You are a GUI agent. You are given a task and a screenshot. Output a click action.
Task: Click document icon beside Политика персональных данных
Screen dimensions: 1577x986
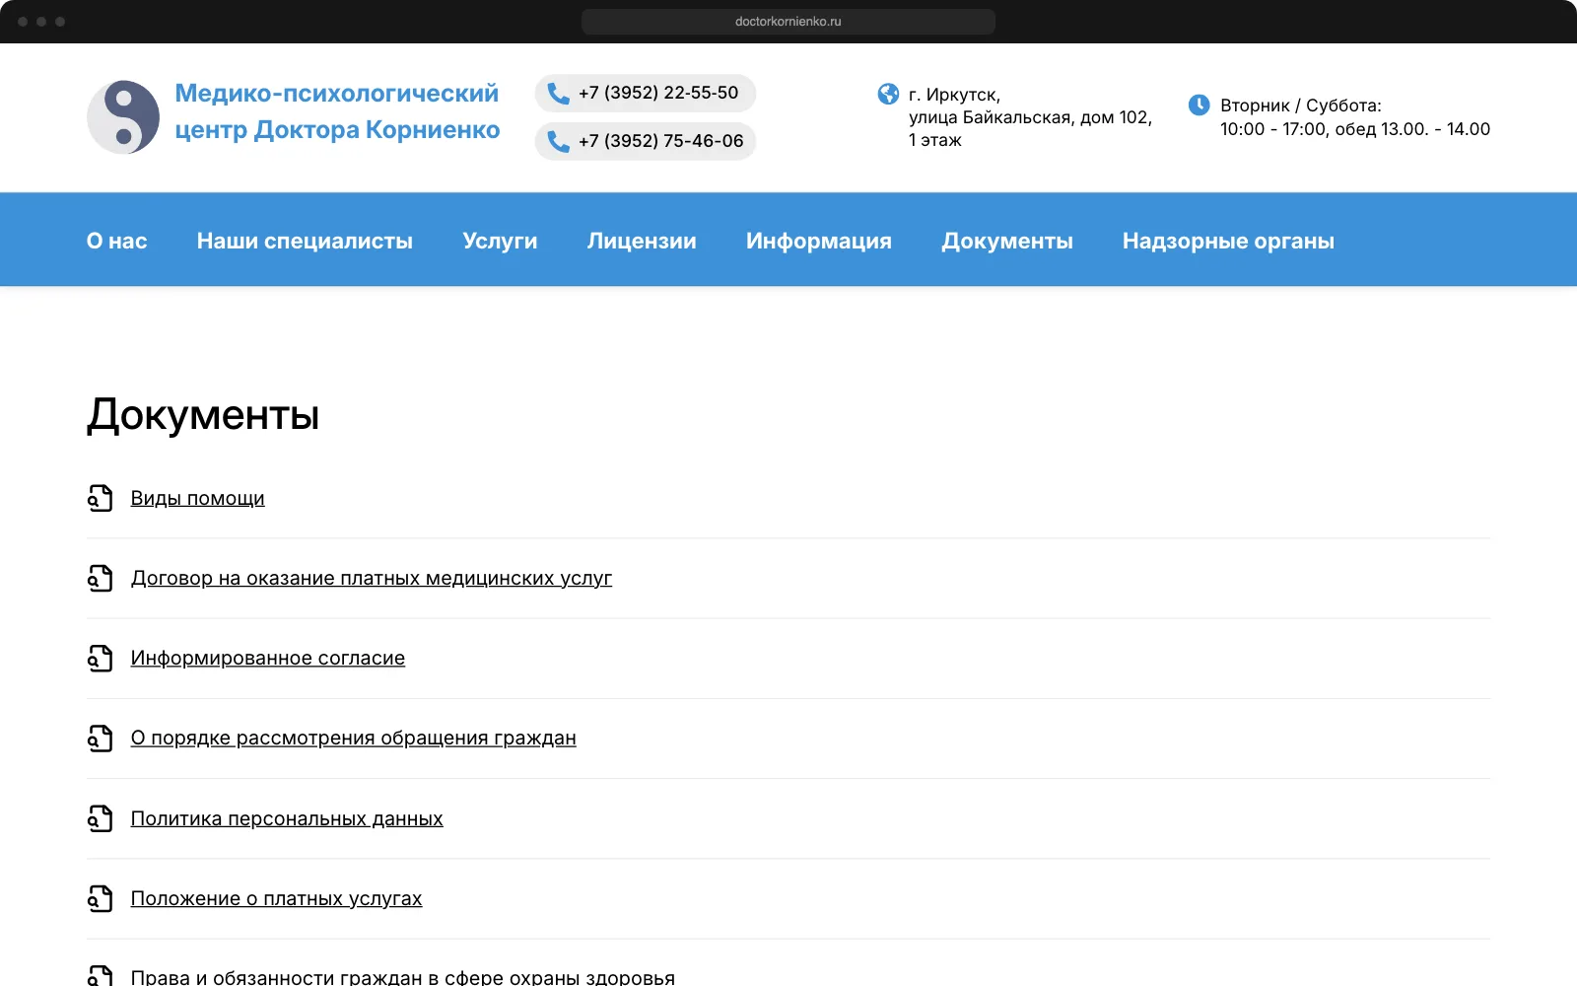coord(100,818)
